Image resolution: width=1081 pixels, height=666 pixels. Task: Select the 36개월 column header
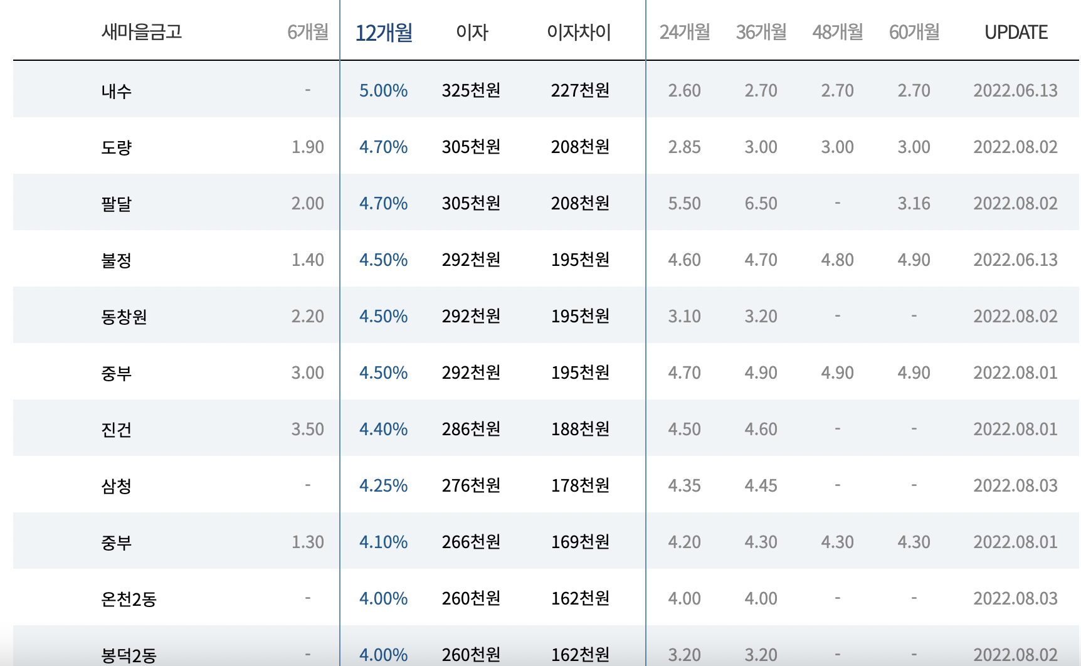click(761, 32)
